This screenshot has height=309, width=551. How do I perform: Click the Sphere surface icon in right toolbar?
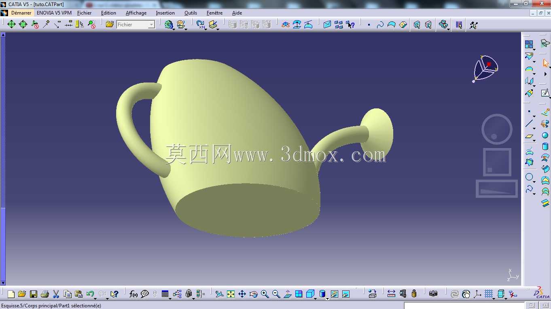point(545,135)
